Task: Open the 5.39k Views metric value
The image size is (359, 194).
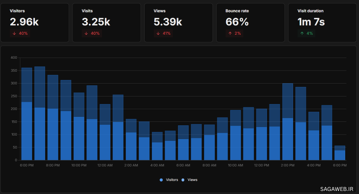Action: [168, 22]
